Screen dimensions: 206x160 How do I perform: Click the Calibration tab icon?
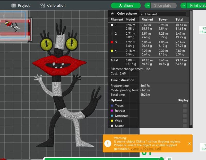pyautogui.click(x=42, y=5)
